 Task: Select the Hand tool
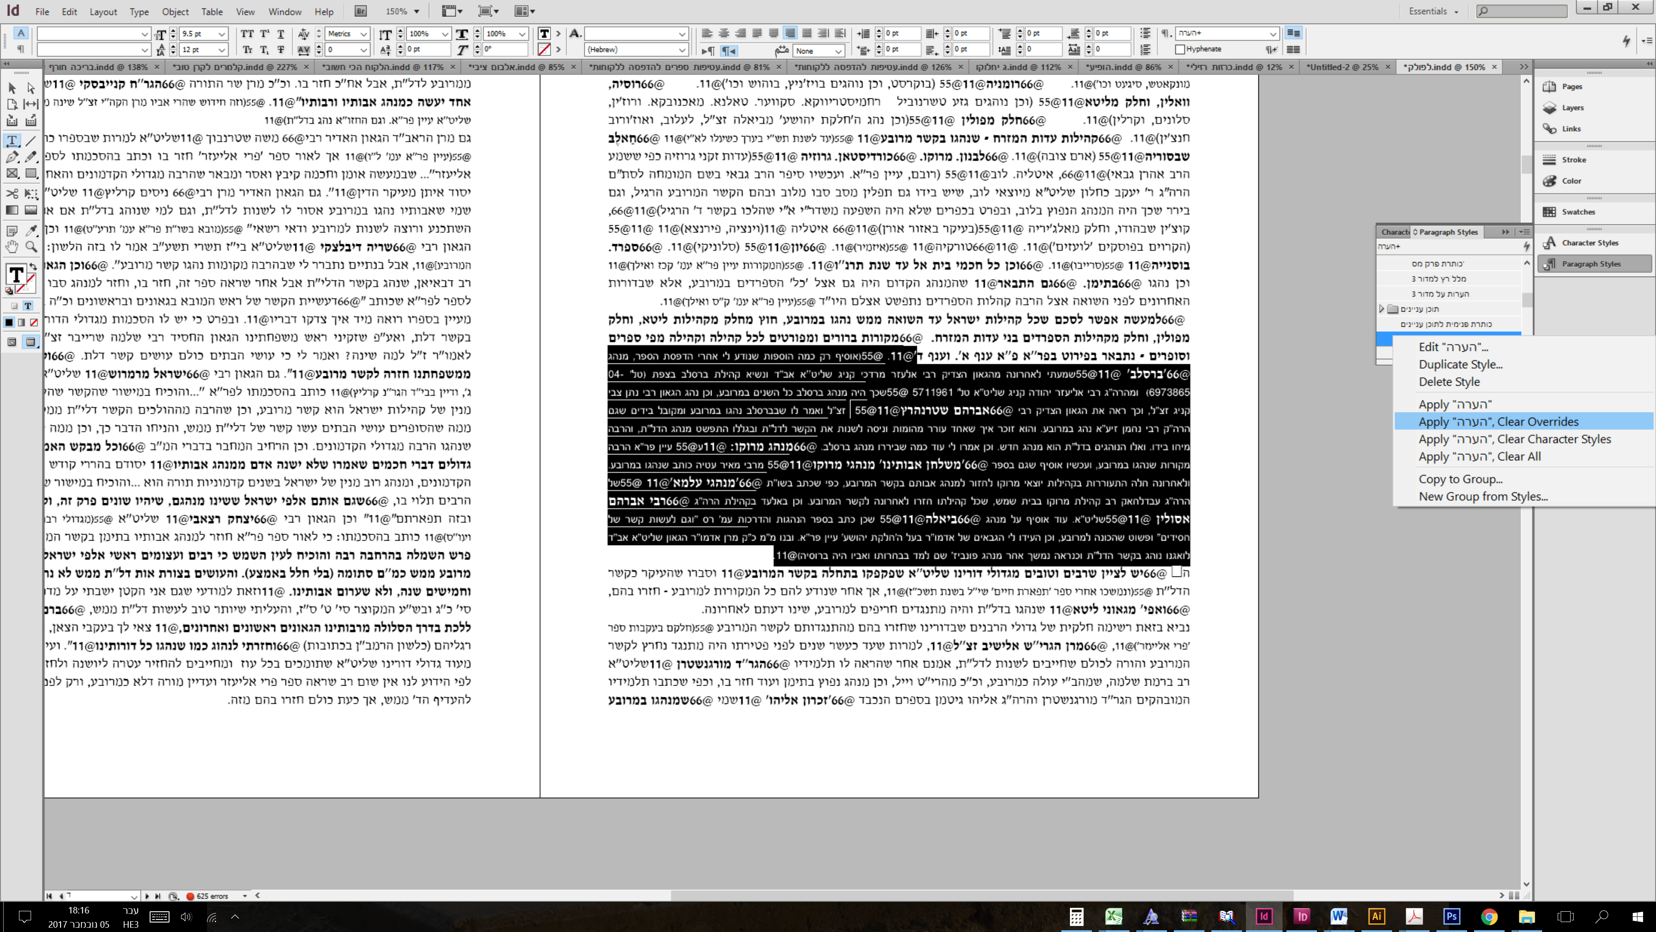12,246
